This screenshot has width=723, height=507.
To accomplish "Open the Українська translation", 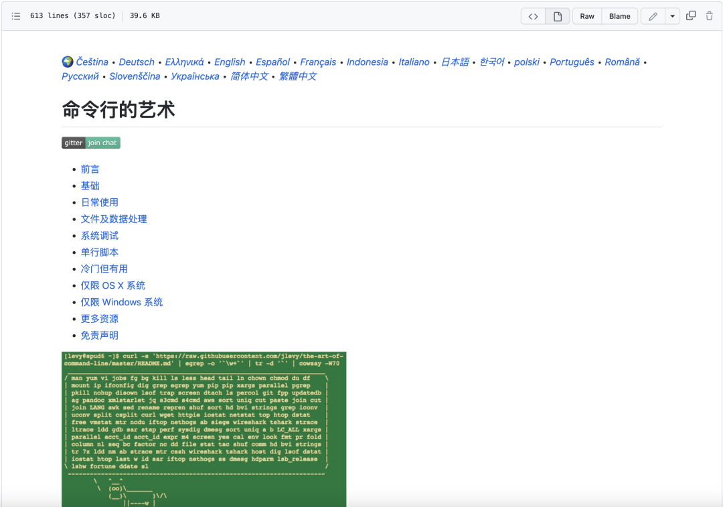I will [195, 76].
